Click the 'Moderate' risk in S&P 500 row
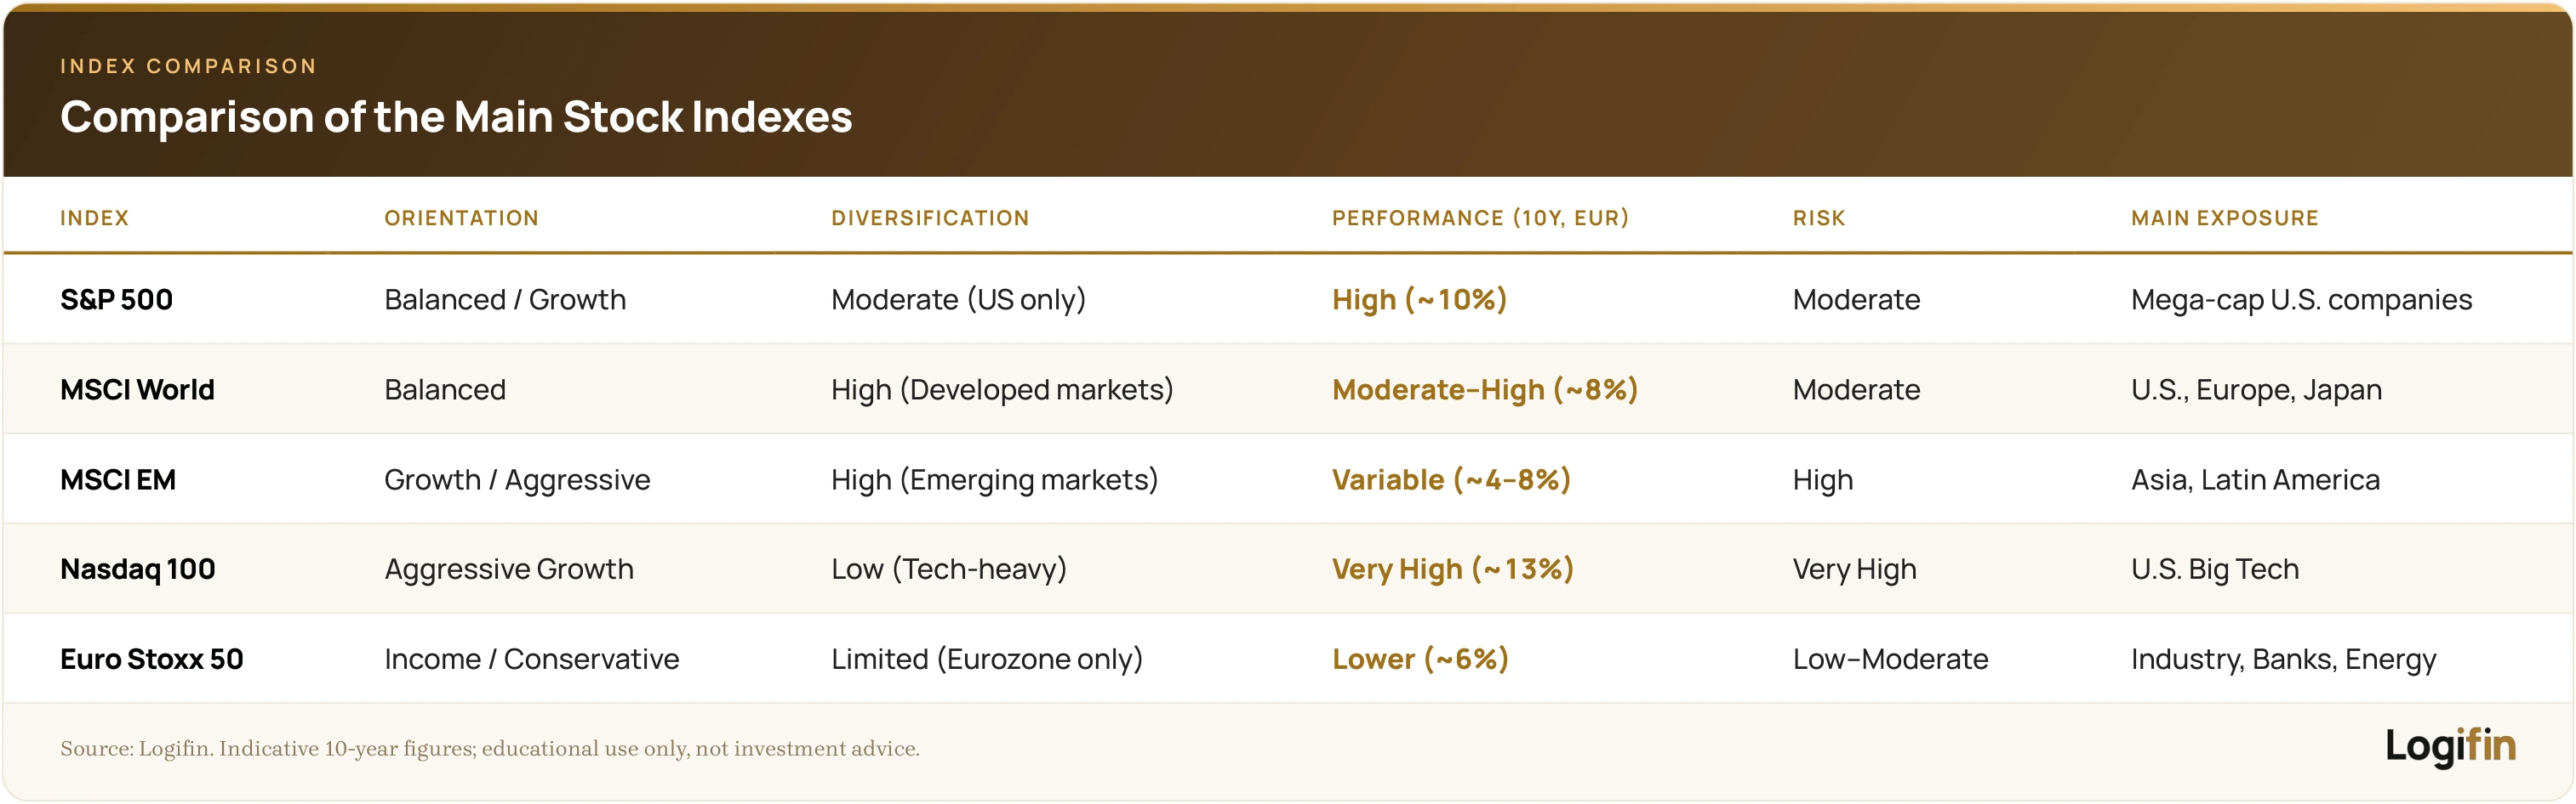This screenshot has height=804, width=2576. [1856, 300]
